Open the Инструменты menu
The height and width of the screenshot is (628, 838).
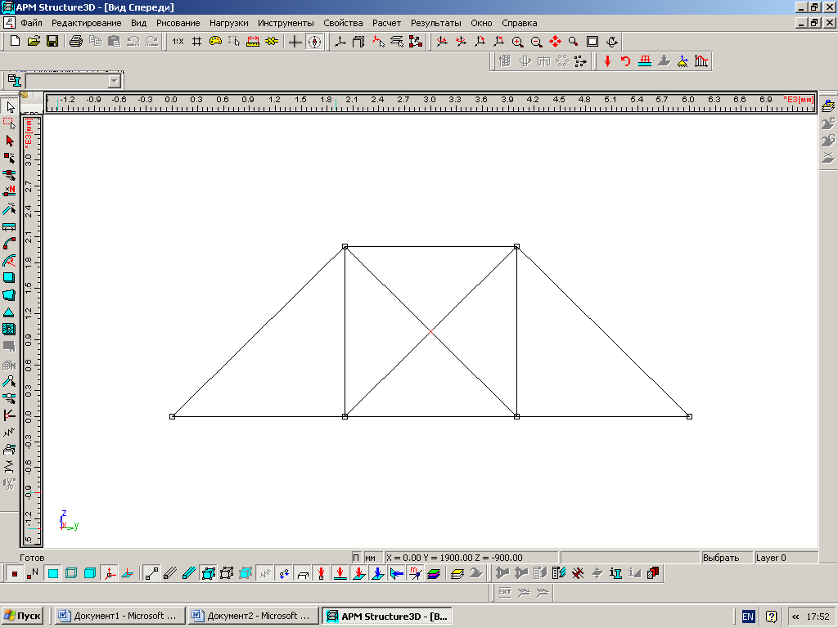tap(286, 23)
